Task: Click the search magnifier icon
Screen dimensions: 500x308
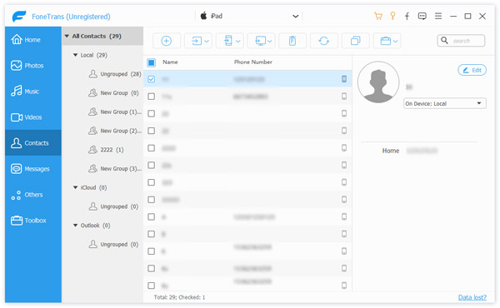Action: coord(444,40)
